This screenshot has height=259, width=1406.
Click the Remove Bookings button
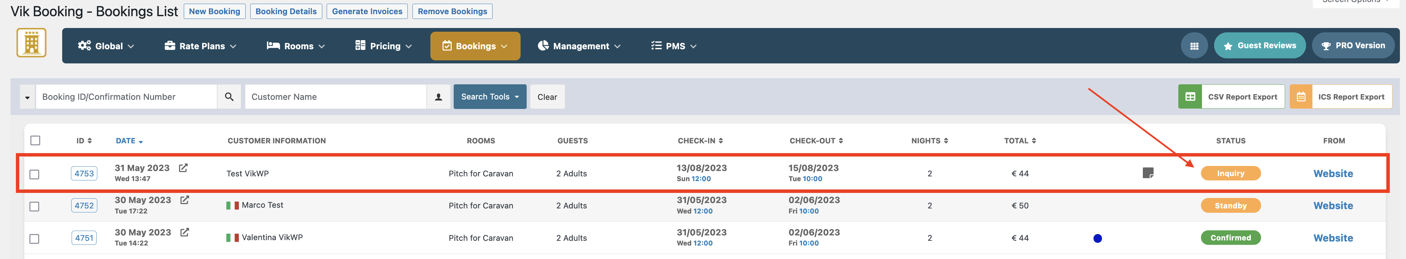[452, 11]
